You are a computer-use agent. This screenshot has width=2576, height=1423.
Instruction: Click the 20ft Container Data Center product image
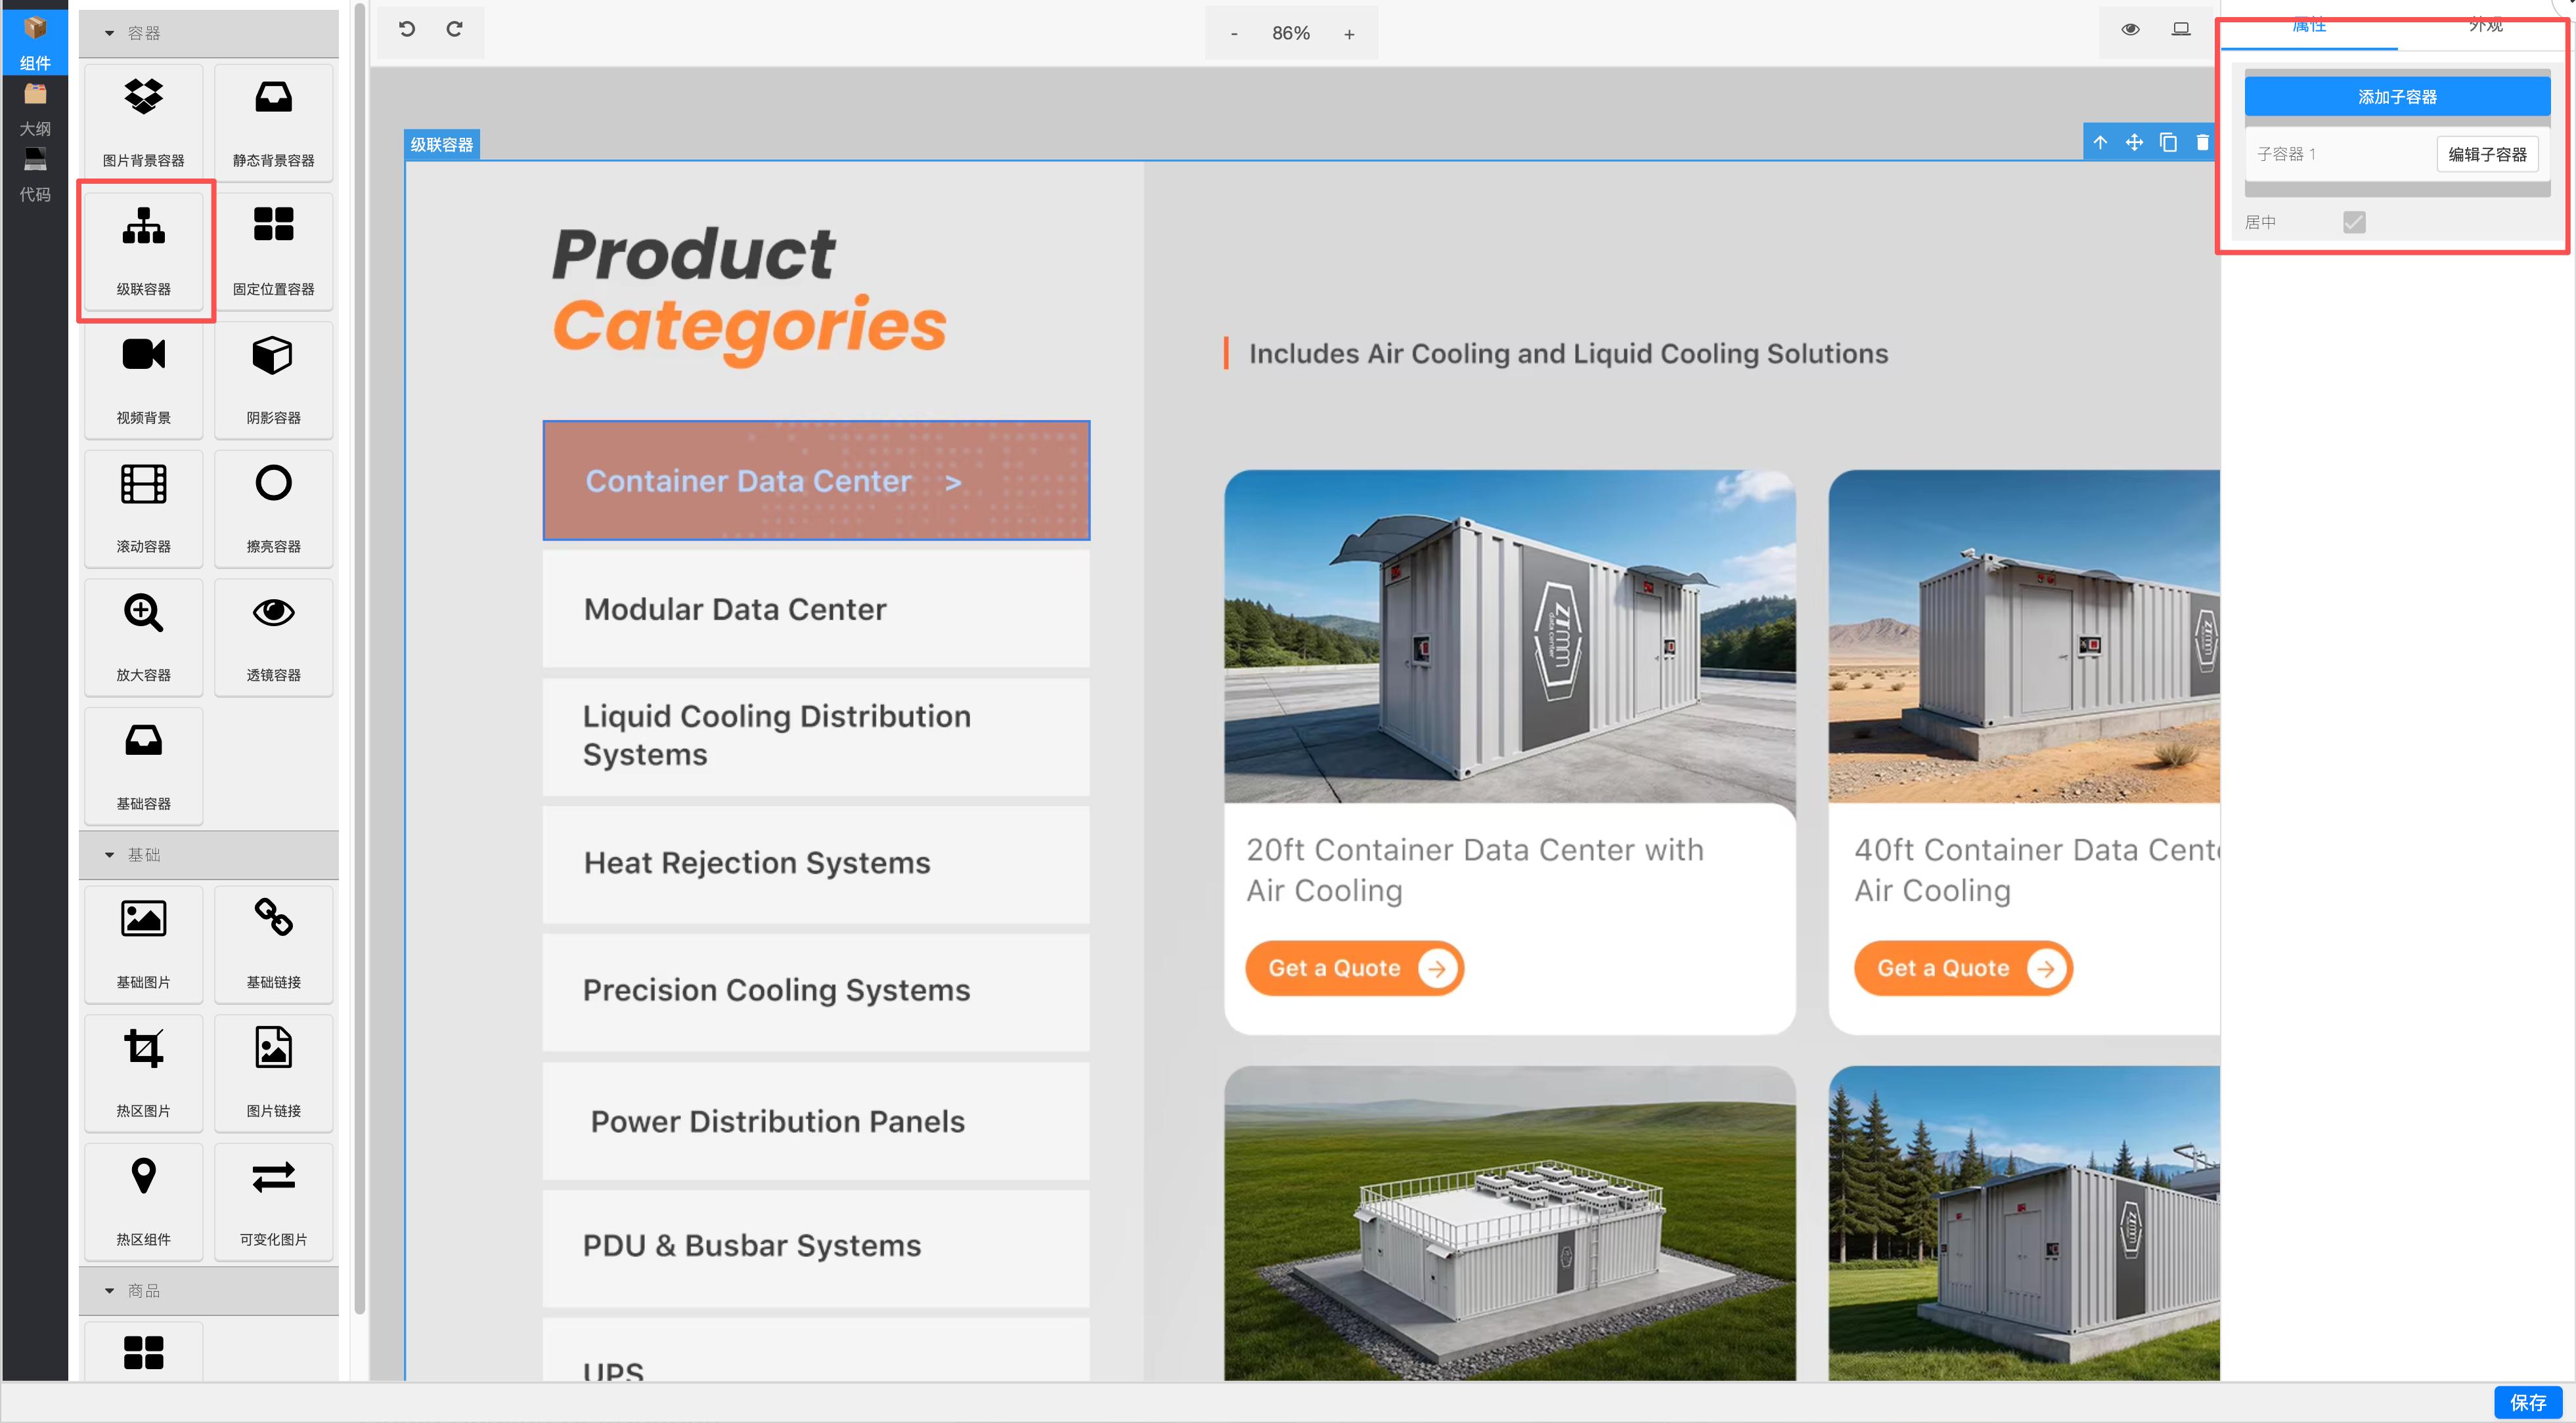click(1510, 637)
